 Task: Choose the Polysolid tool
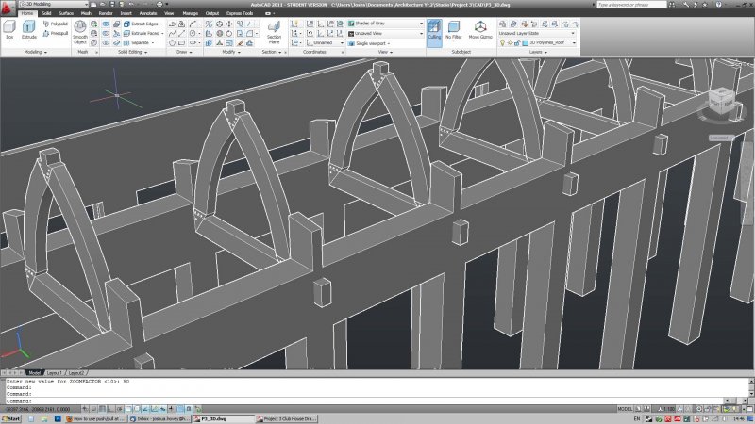tap(57, 24)
